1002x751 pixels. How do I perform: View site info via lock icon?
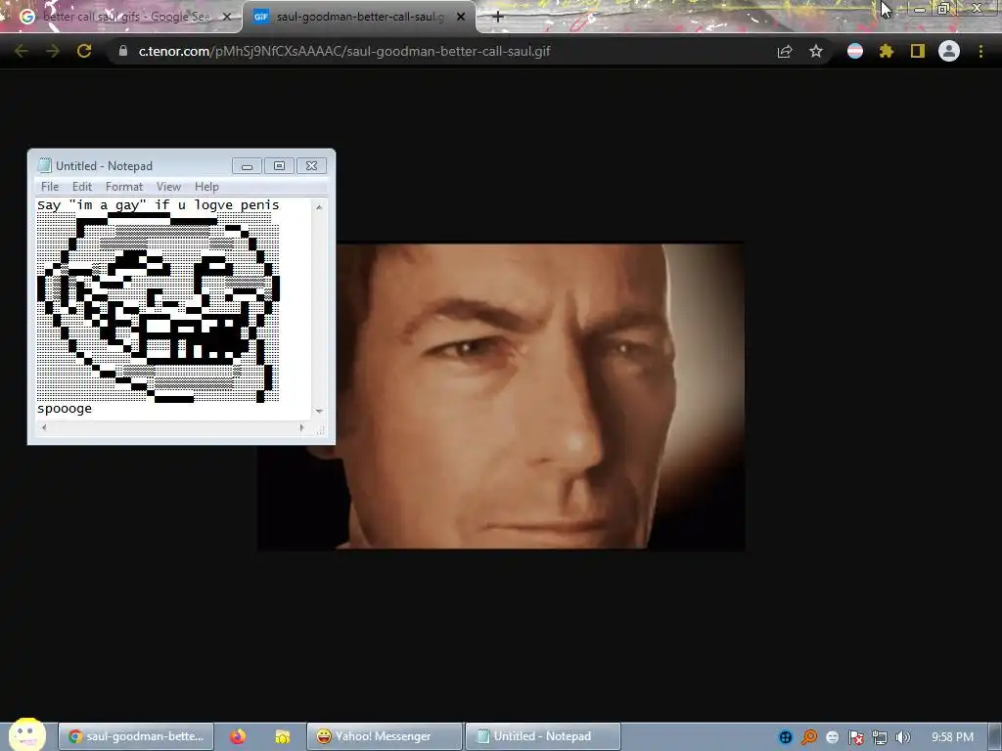click(x=123, y=51)
